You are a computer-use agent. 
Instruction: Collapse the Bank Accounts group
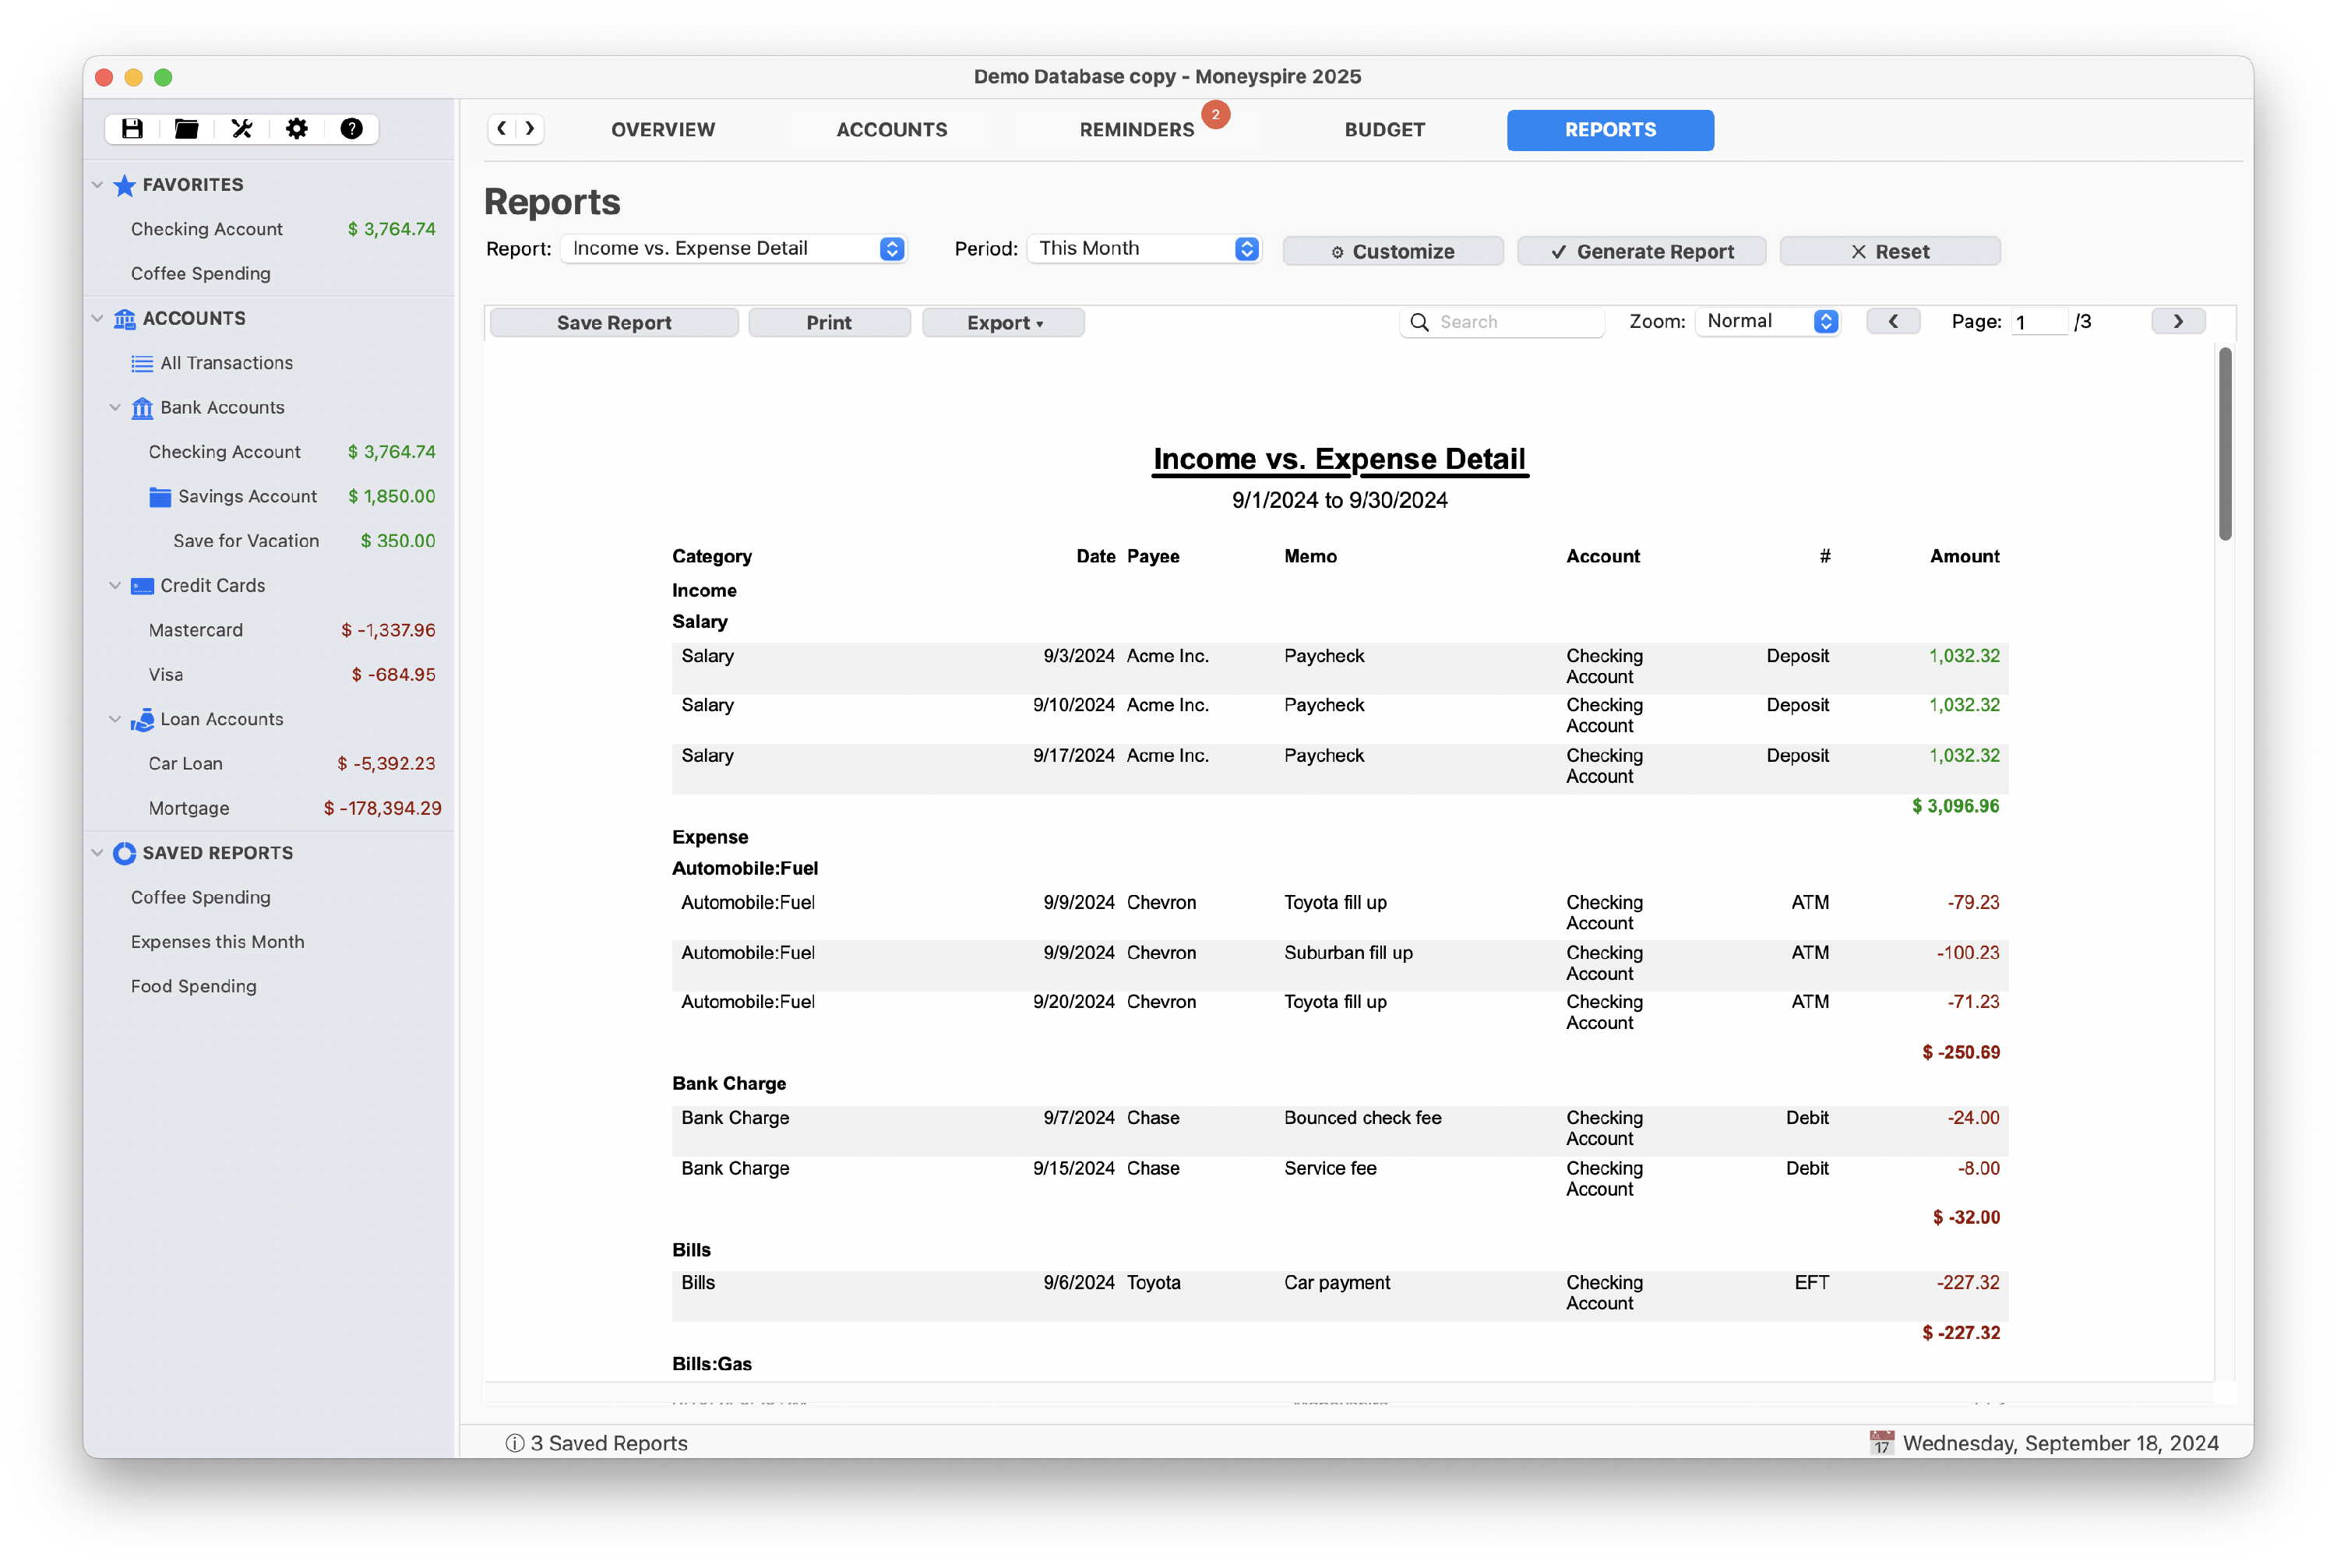[115, 408]
